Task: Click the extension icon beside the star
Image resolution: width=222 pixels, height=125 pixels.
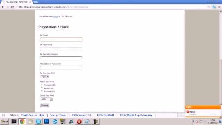Action: point(214,7)
